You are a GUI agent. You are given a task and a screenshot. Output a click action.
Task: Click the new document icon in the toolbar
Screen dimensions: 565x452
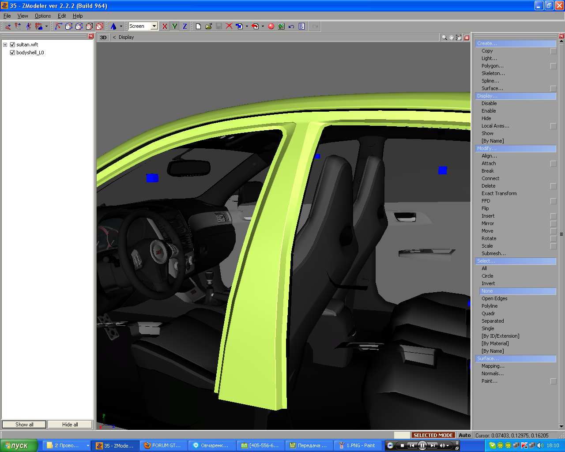pyautogui.click(x=198, y=26)
